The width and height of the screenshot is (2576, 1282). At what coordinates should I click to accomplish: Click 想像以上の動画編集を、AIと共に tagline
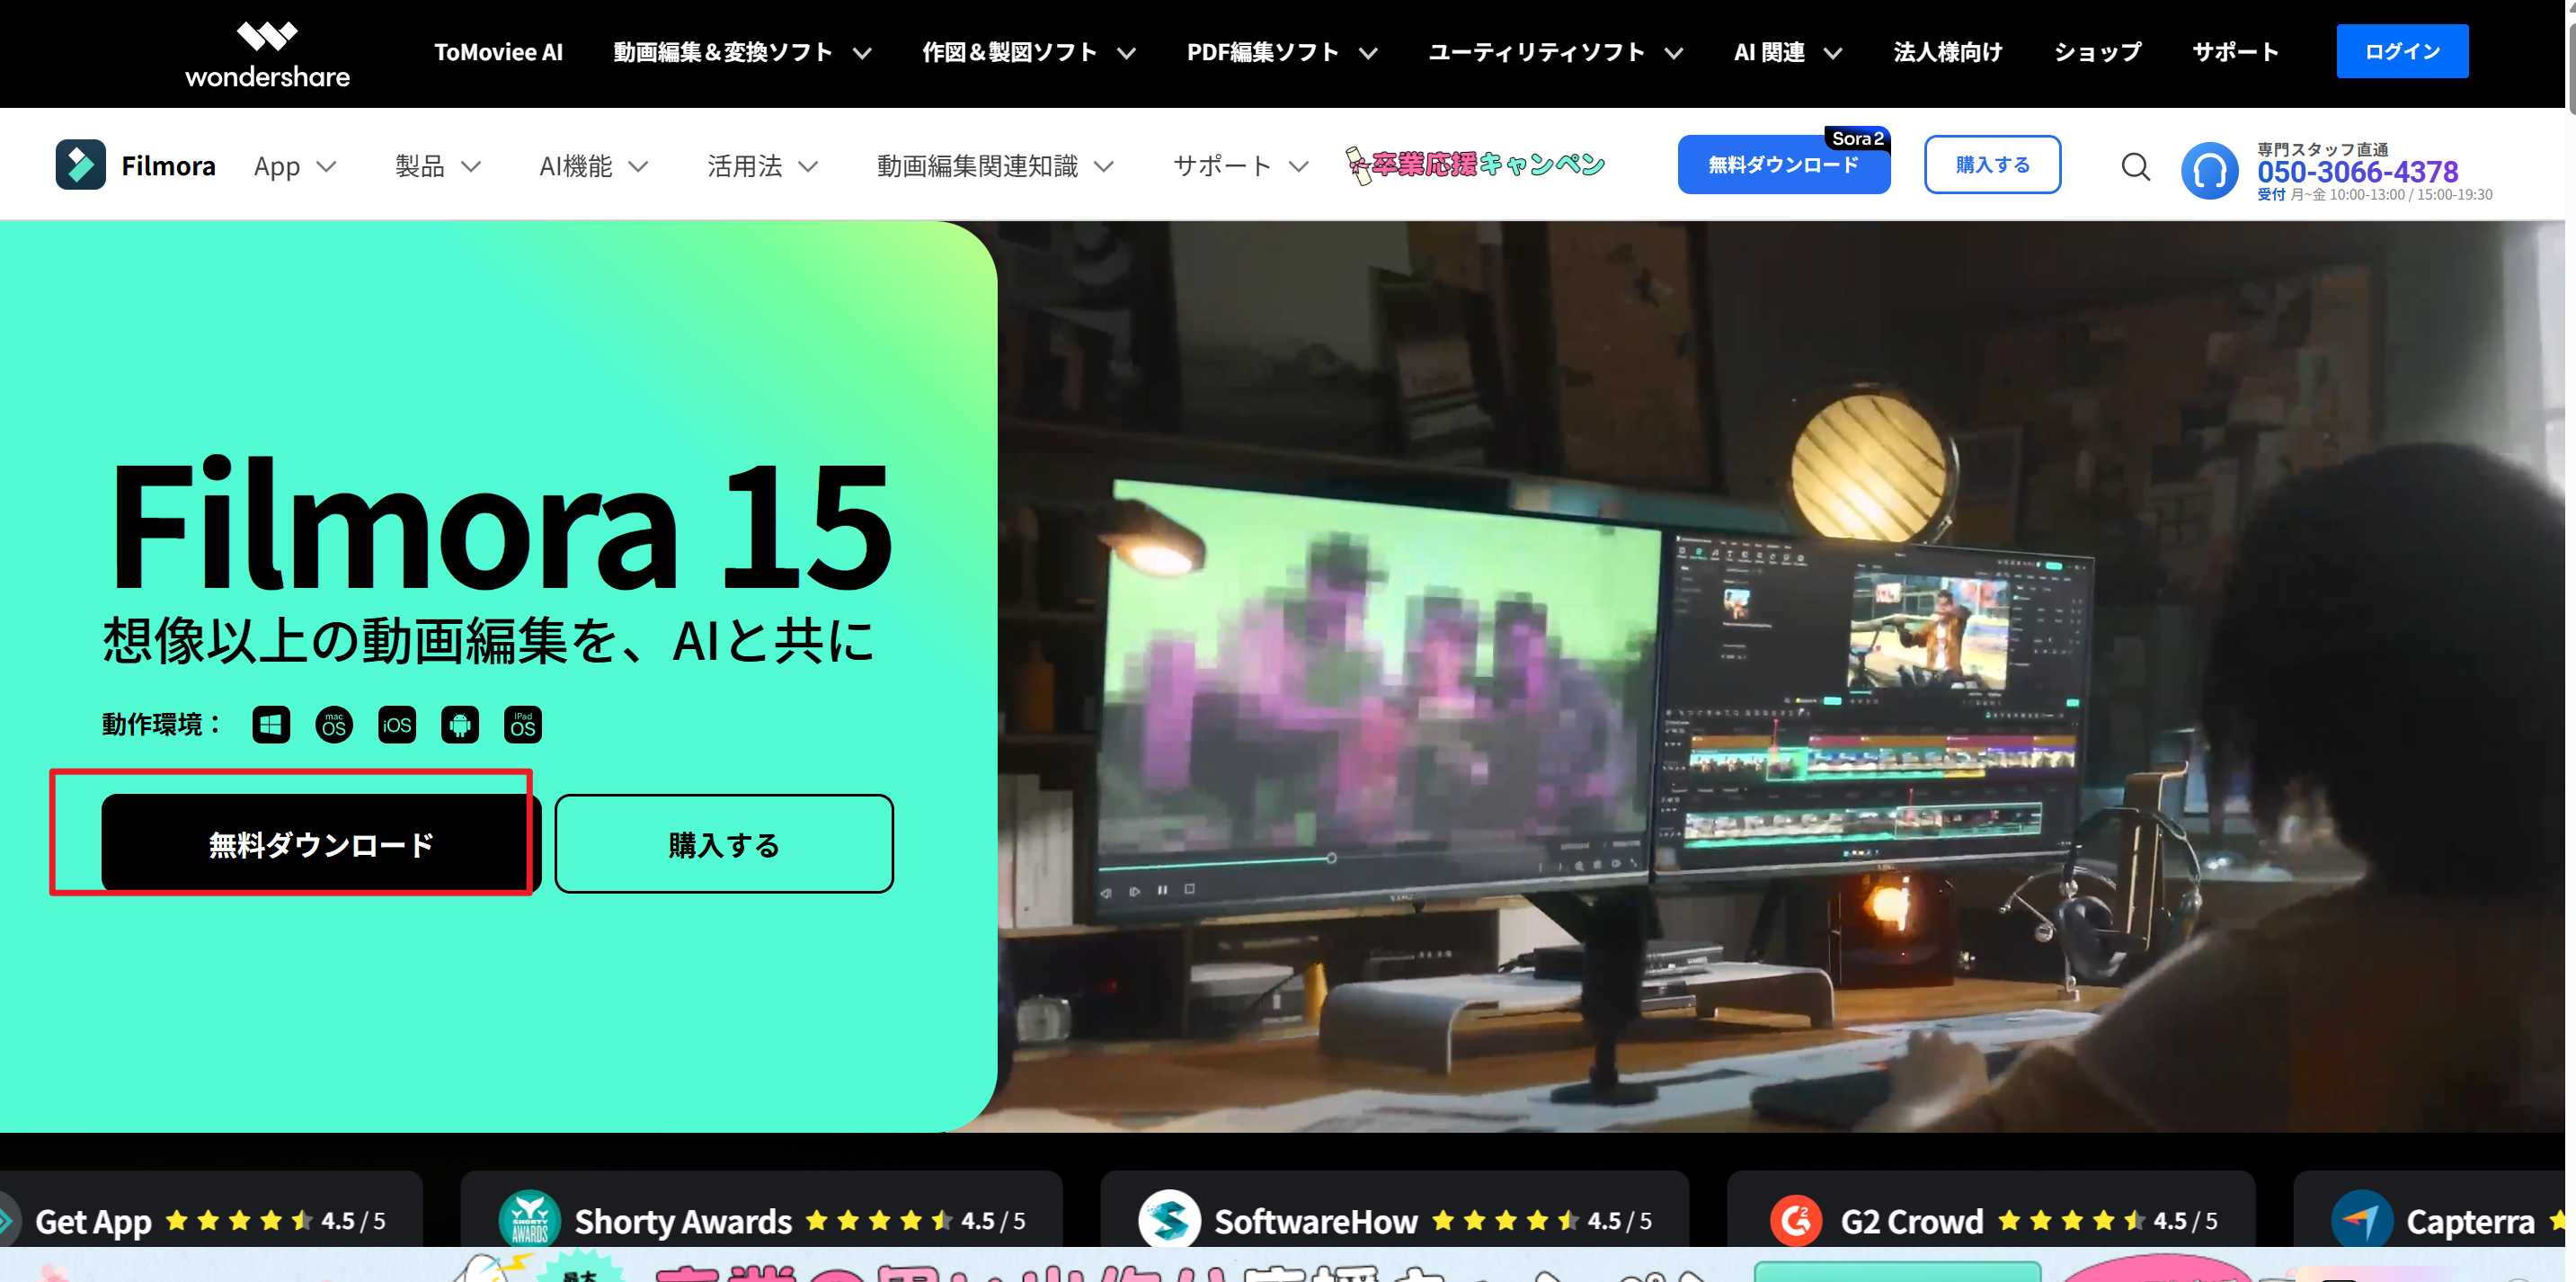point(489,640)
